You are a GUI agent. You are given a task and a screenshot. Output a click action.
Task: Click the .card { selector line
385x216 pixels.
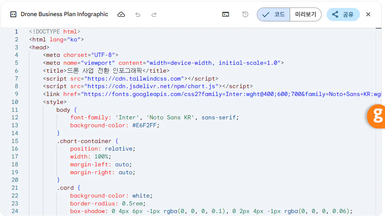69,188
